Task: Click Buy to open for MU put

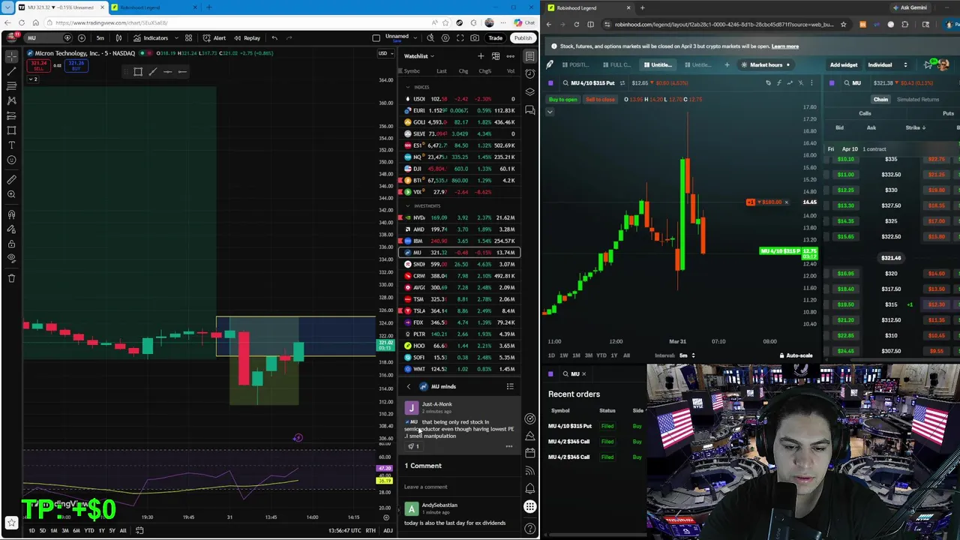Action: click(563, 99)
